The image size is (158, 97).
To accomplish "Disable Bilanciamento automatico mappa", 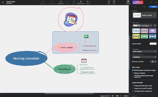I will tap(133, 70).
